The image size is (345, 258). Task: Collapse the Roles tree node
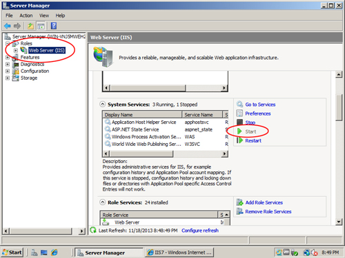8,43
